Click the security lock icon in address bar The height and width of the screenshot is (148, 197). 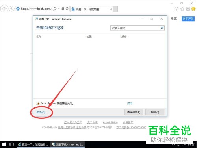click(63, 9)
